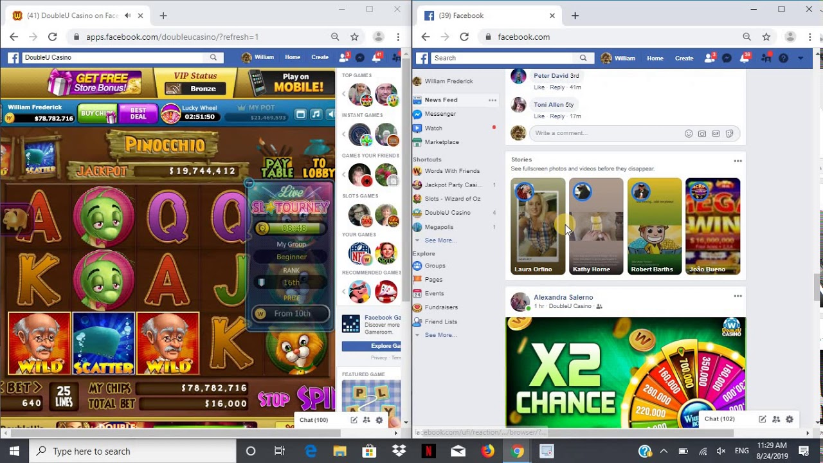The width and height of the screenshot is (823, 463).
Task: Open Netflix from Windows taskbar
Action: (x=428, y=451)
